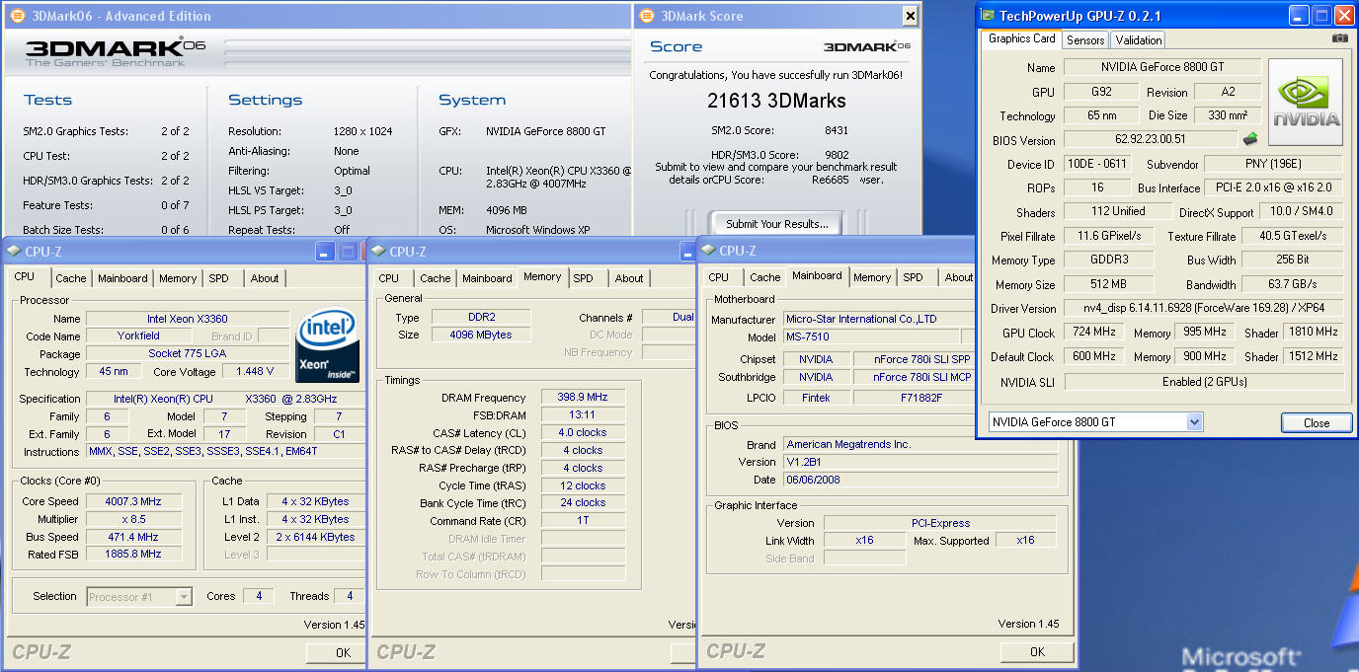Switch to the Validation tab in GPU-Z
This screenshot has height=672, width=1359.
tap(1138, 39)
